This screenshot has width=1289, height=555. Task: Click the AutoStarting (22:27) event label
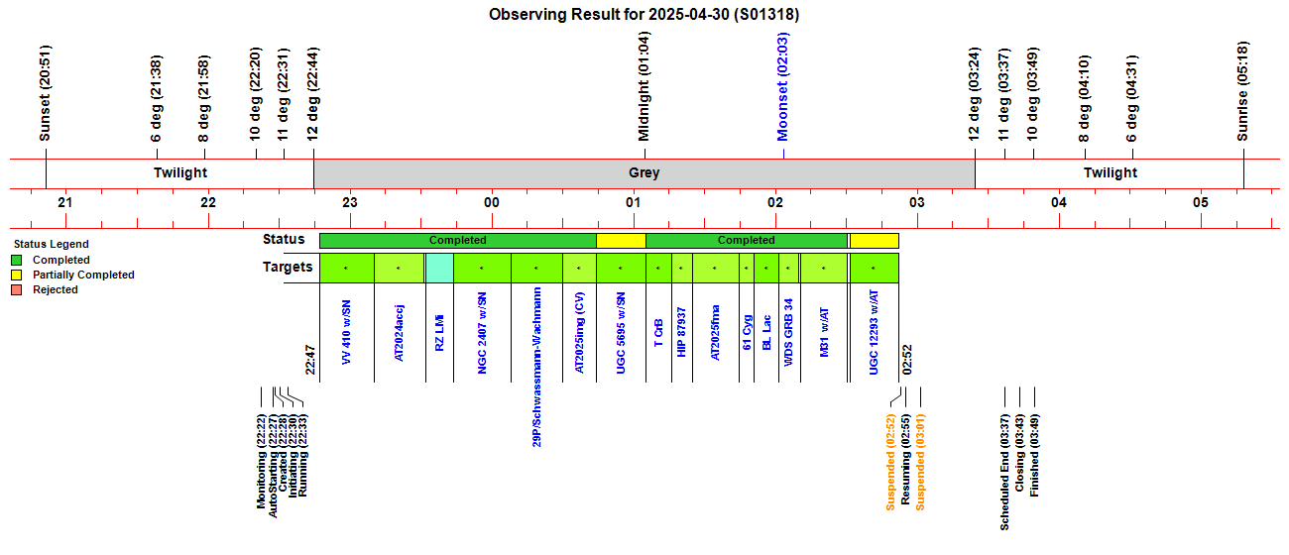(x=273, y=466)
